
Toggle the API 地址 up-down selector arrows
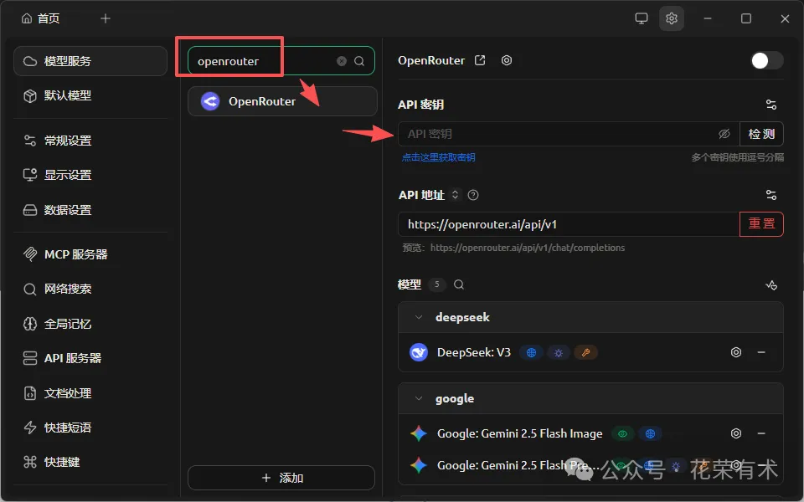click(455, 195)
